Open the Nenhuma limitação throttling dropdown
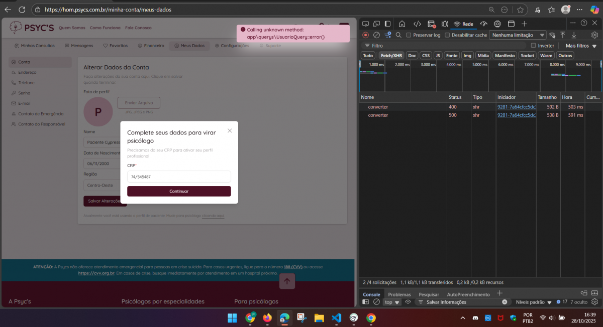Viewport: 603px width, 327px height. (519, 35)
